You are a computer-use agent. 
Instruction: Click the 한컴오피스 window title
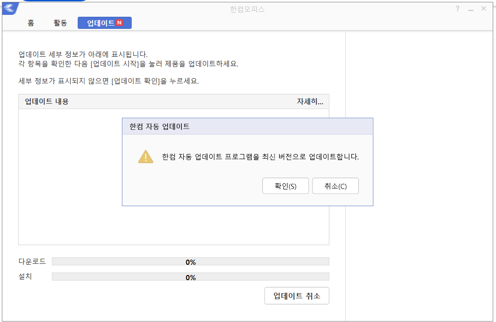tap(247, 9)
